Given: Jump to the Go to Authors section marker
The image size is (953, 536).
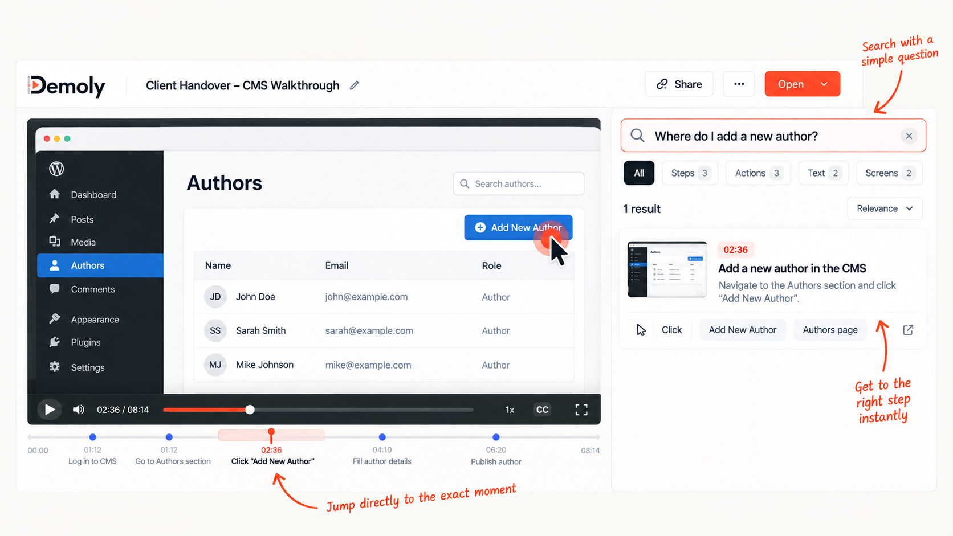Looking at the screenshot, I should point(169,437).
